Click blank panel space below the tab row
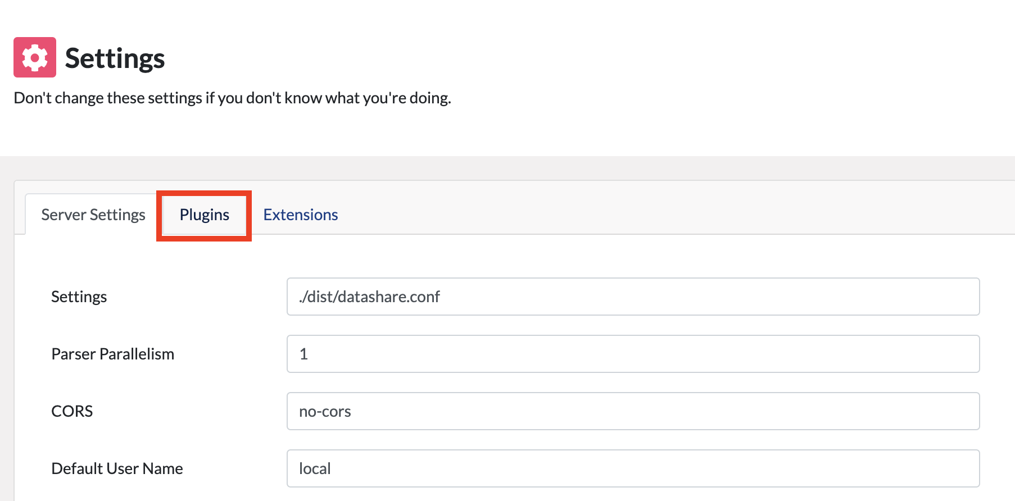This screenshot has height=501, width=1015. tap(506, 256)
